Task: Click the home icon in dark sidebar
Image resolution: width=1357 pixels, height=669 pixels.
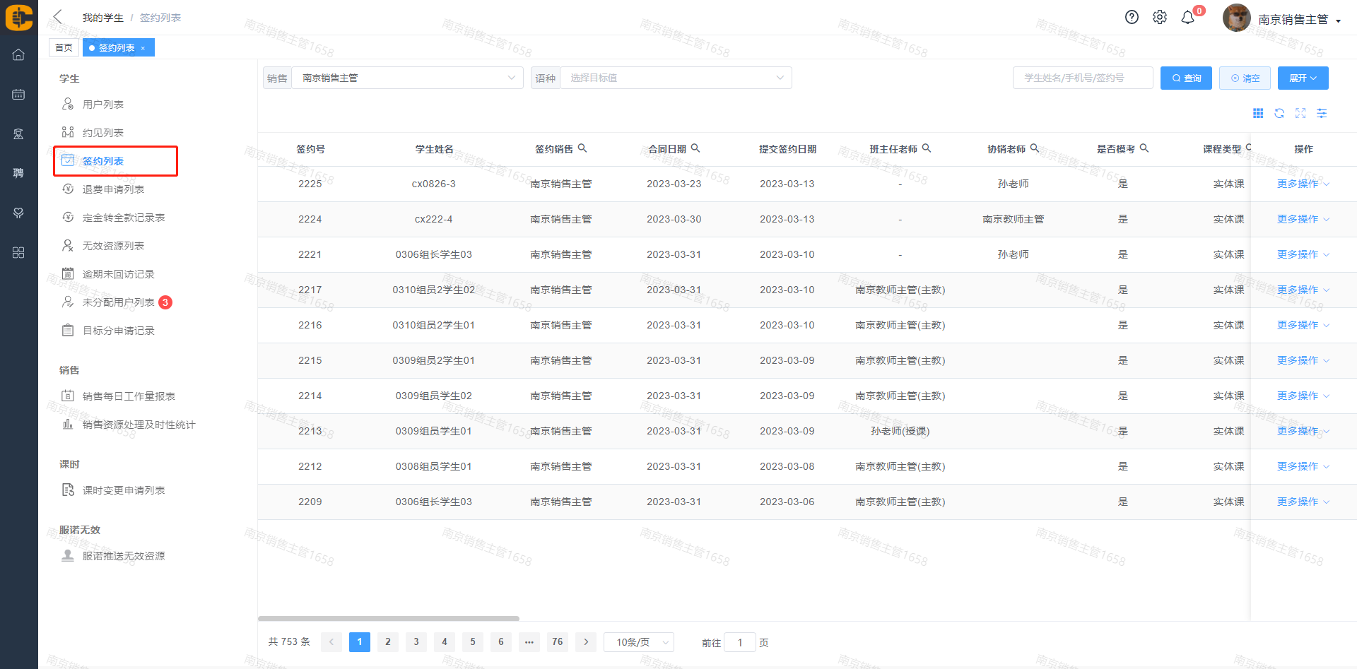Action: (18, 55)
